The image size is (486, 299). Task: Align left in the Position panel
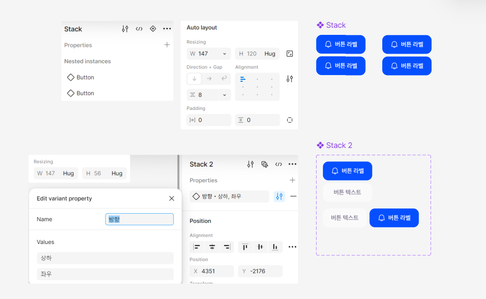(x=197, y=247)
